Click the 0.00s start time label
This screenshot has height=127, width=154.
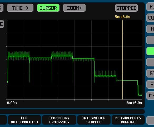(x=12, y=103)
